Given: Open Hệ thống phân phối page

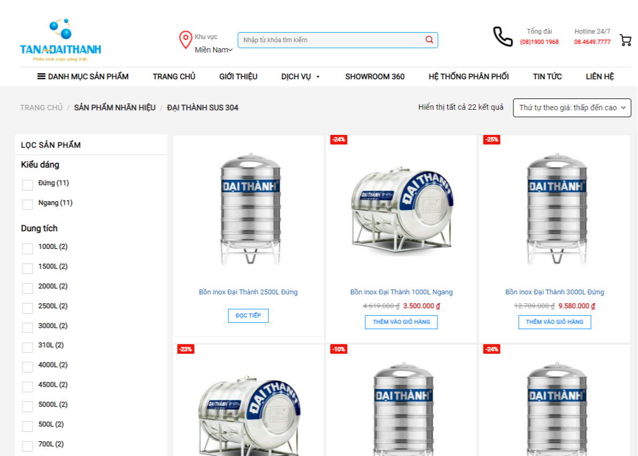Looking at the screenshot, I should click(x=468, y=77).
